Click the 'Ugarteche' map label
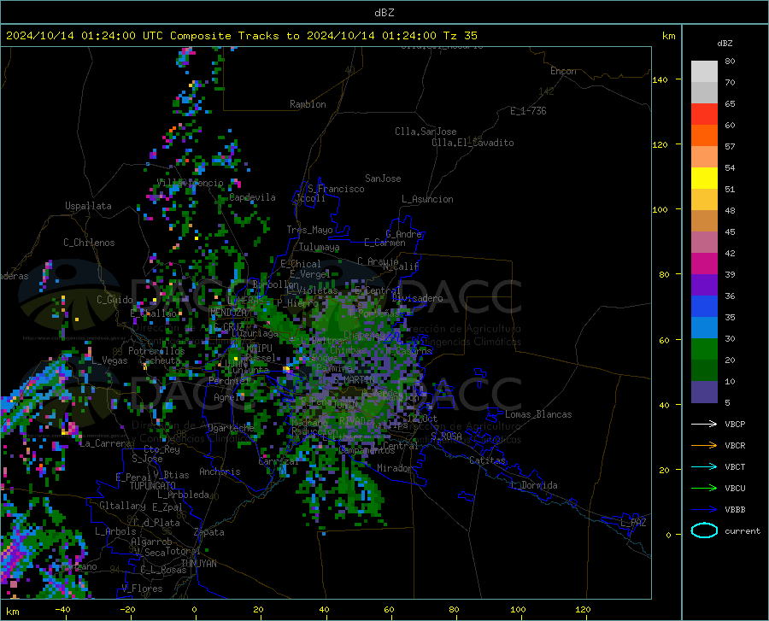The width and height of the screenshot is (769, 621). (231, 428)
